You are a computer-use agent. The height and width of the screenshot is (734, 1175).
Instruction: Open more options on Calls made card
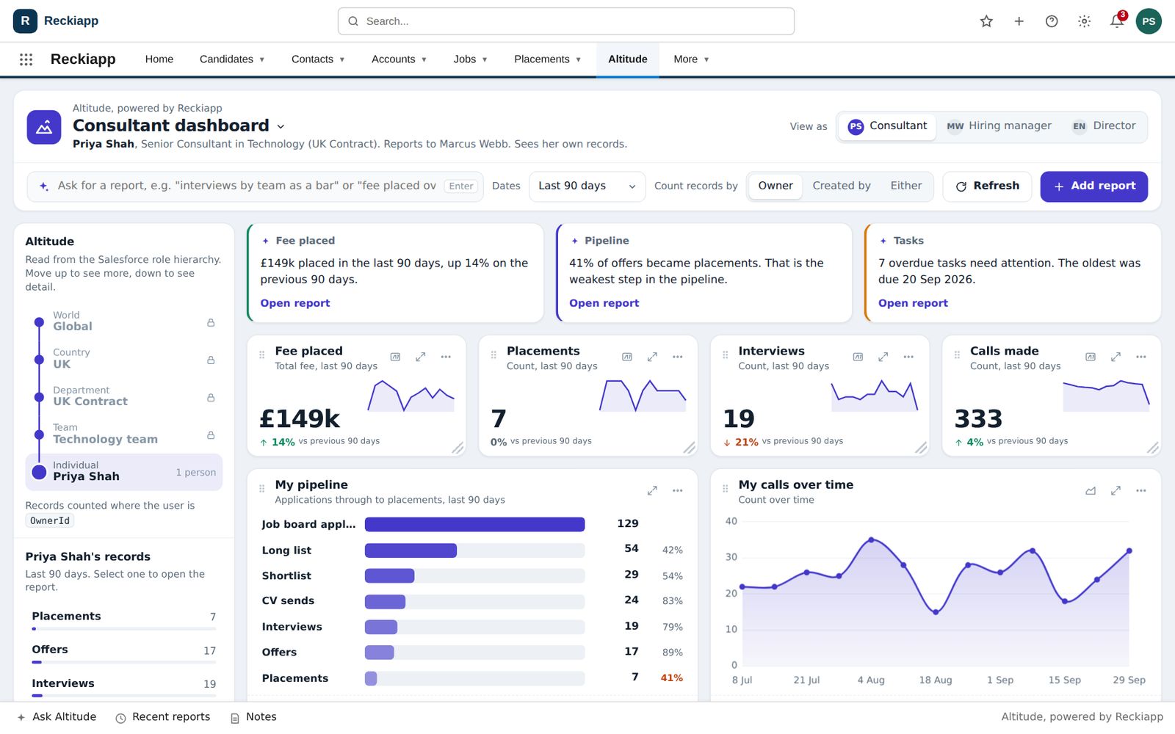[1141, 357]
